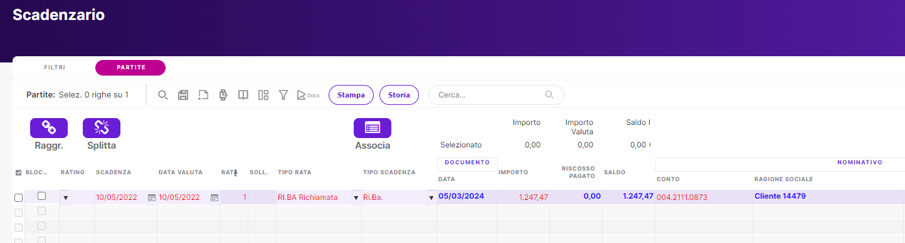
Task: Click into the Cerca search field
Action: tap(489, 95)
